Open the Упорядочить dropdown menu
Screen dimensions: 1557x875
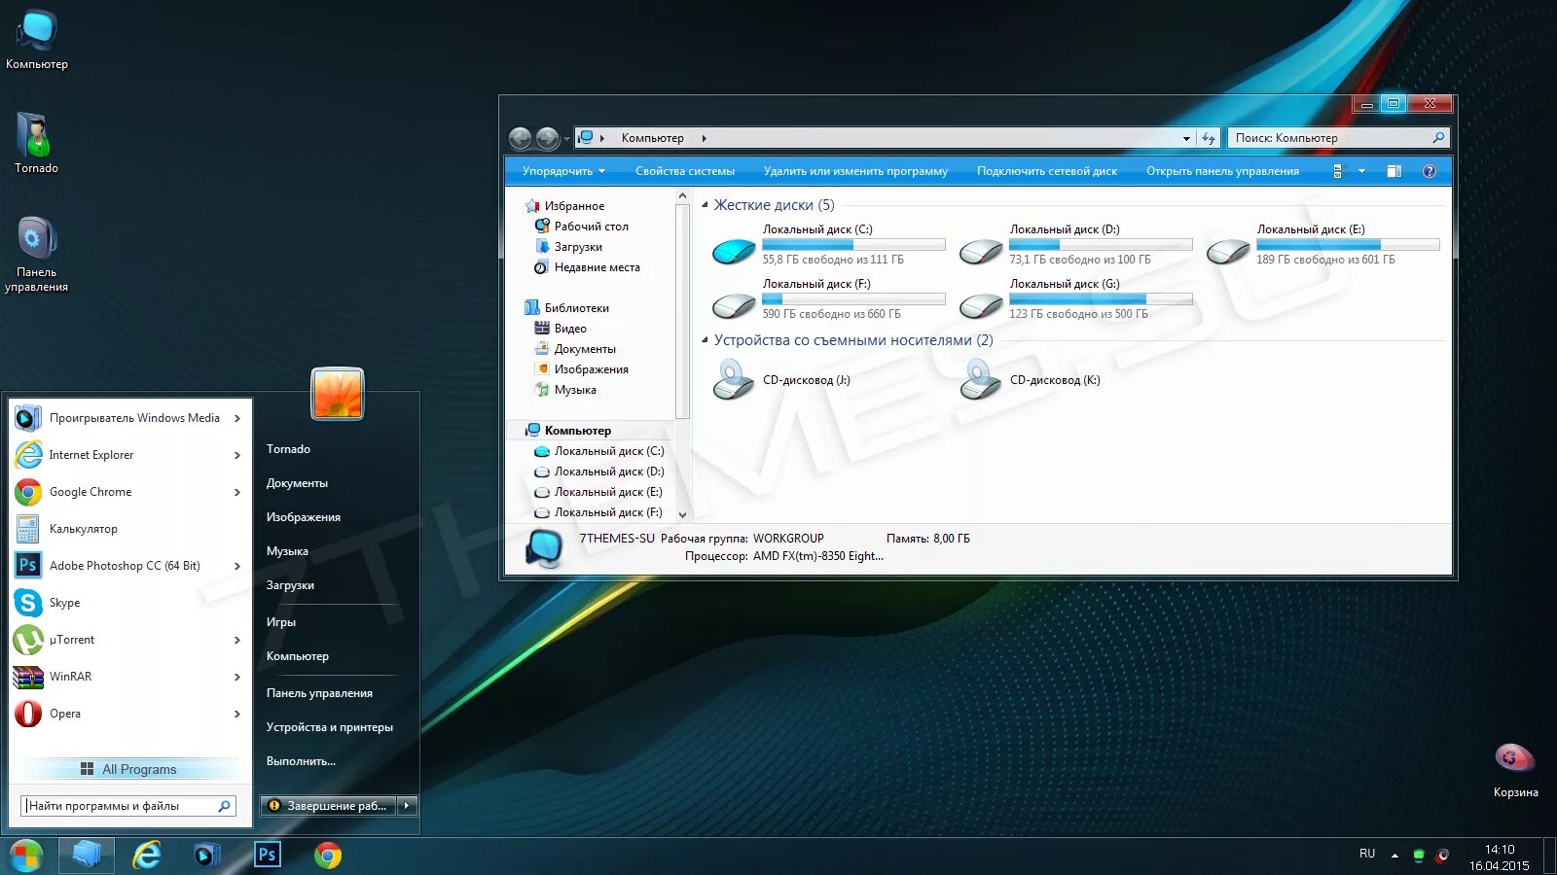563,171
